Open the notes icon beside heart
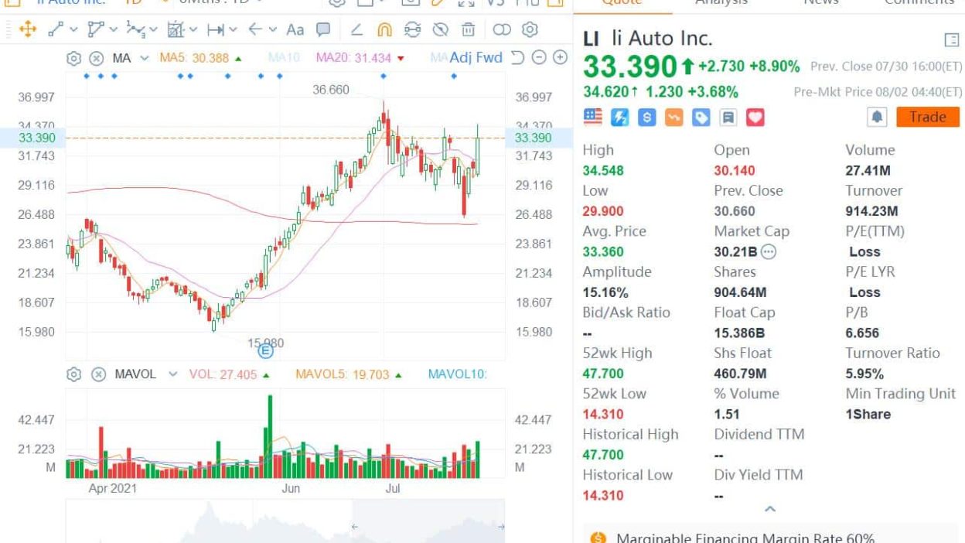This screenshot has width=965, height=543. (728, 118)
